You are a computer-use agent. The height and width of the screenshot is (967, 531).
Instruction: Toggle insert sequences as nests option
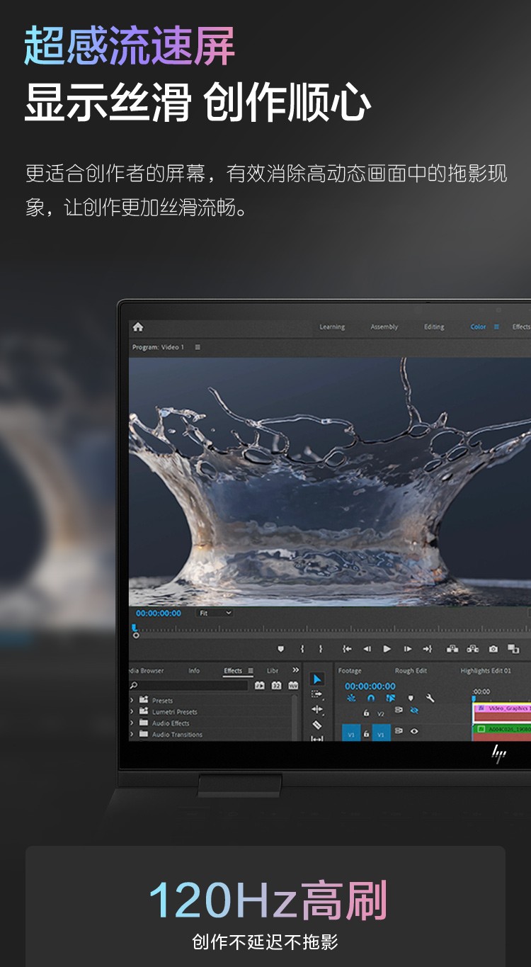tap(351, 699)
